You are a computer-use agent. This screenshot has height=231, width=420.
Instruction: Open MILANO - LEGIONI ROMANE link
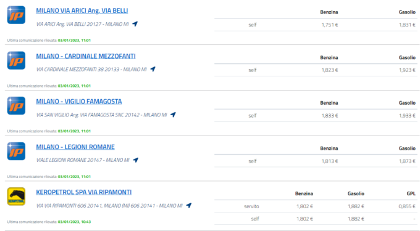click(75, 147)
